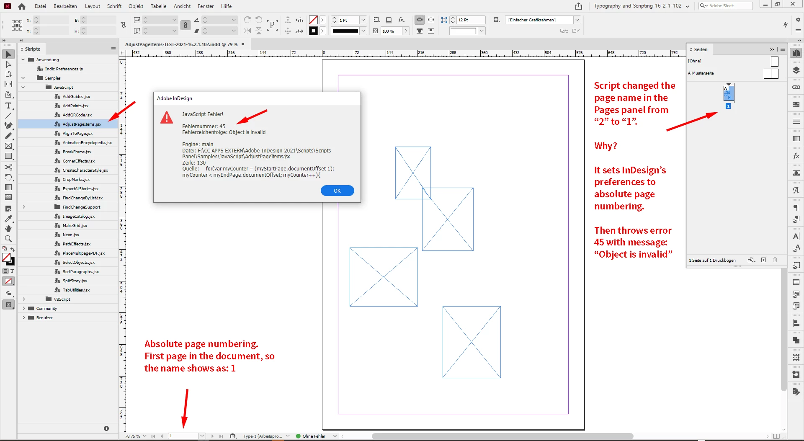Go to the next page button

(212, 436)
